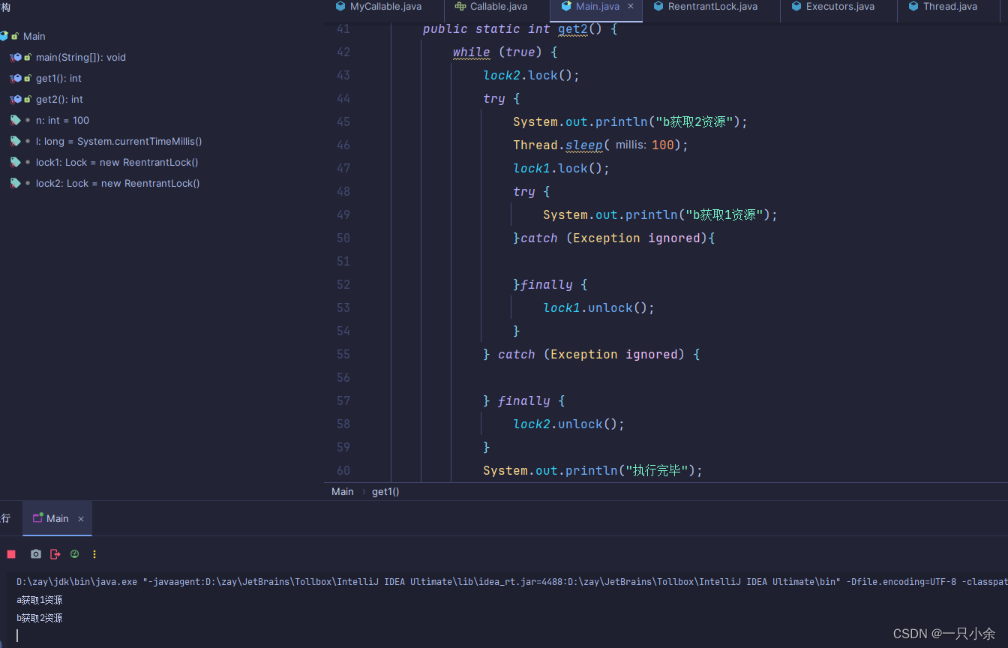Click the Main class icon in Structure tree
Screen dimensions: 1008x648
point(4,36)
